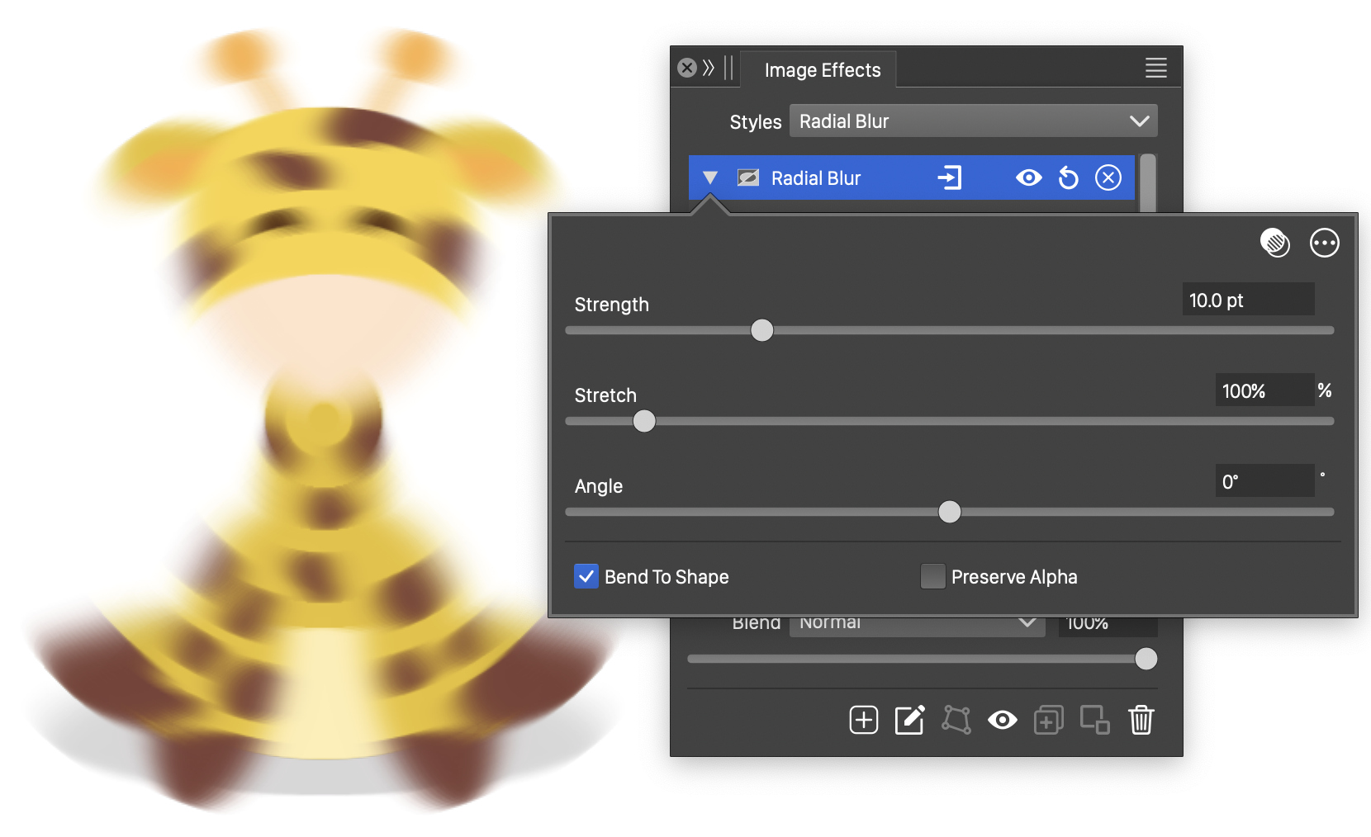
Task: Toggle Radial Blur effect visibility eye
Action: coord(1028,178)
